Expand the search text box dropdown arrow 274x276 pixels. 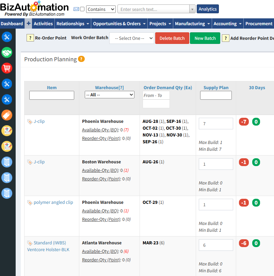pyautogui.click(x=192, y=9)
